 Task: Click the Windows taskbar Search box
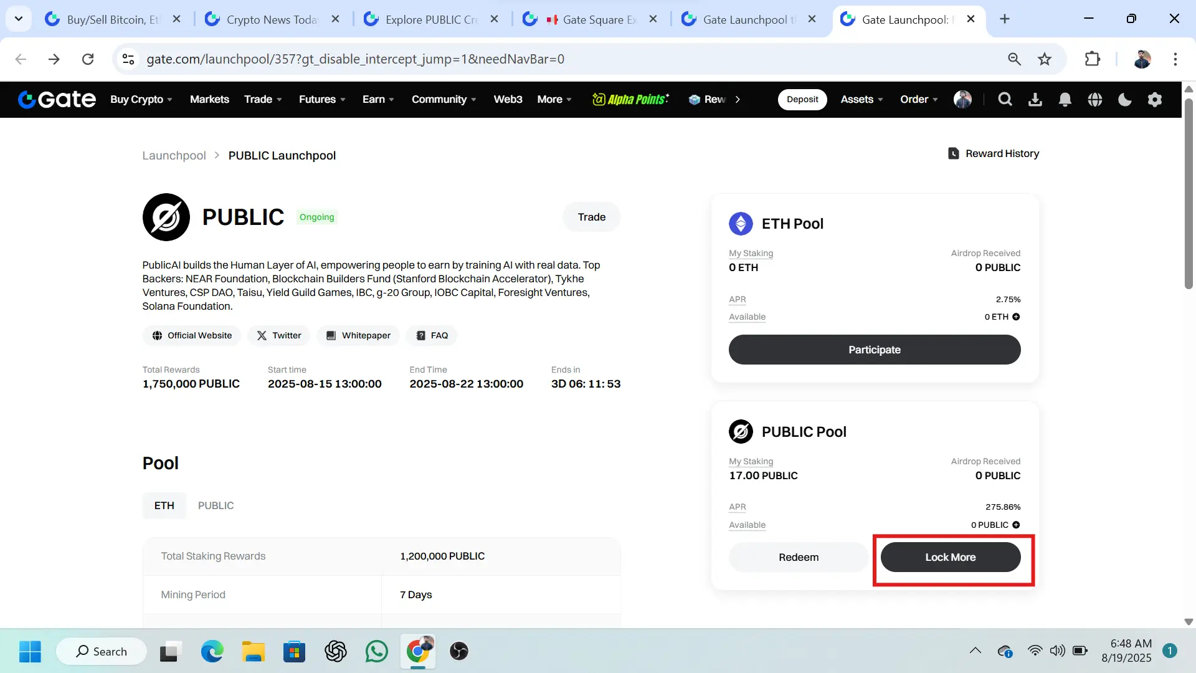tap(102, 651)
